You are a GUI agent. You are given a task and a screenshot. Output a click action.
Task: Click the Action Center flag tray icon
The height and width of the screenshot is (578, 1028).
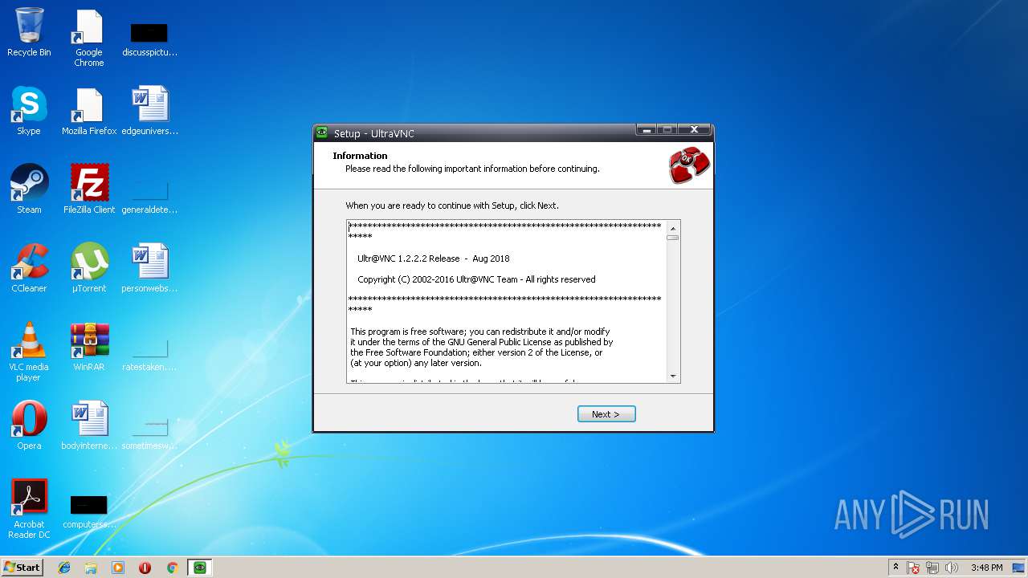[913, 568]
